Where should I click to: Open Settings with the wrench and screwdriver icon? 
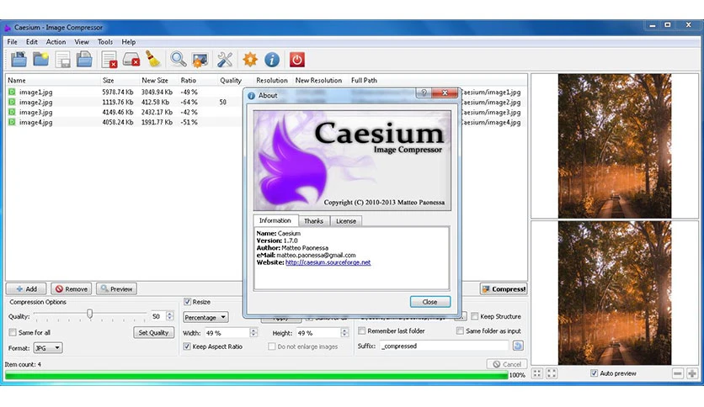click(225, 60)
